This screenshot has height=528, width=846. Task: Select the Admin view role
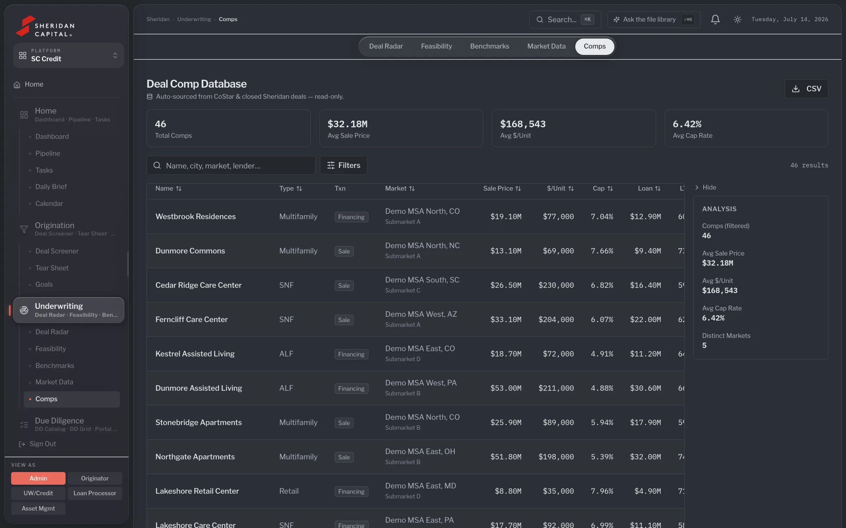pyautogui.click(x=38, y=478)
